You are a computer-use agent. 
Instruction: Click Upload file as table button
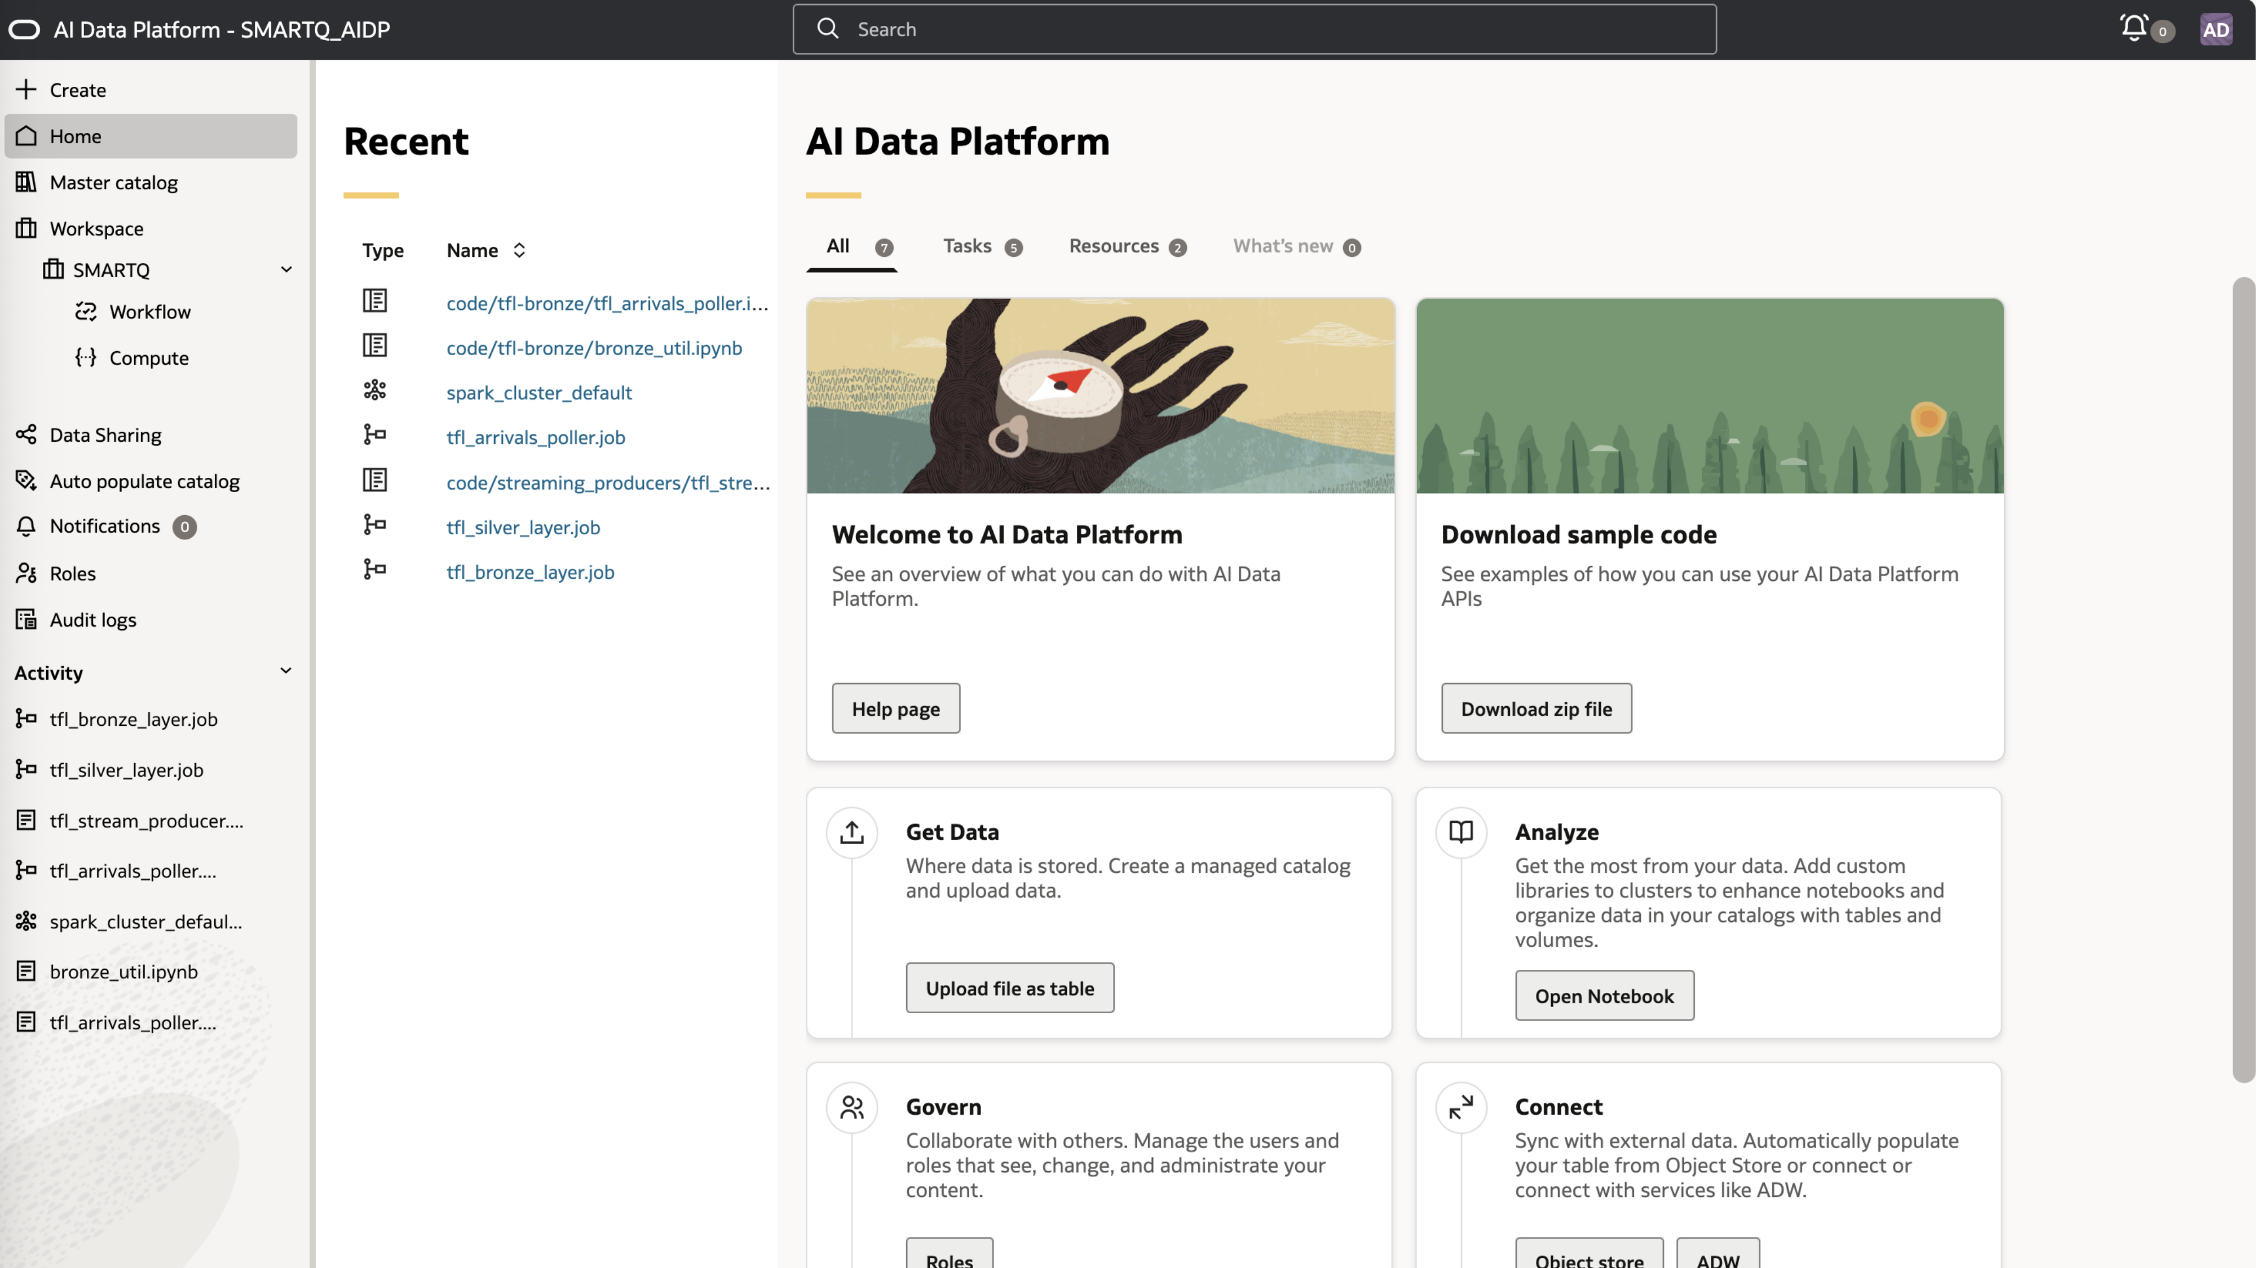[x=1010, y=988]
